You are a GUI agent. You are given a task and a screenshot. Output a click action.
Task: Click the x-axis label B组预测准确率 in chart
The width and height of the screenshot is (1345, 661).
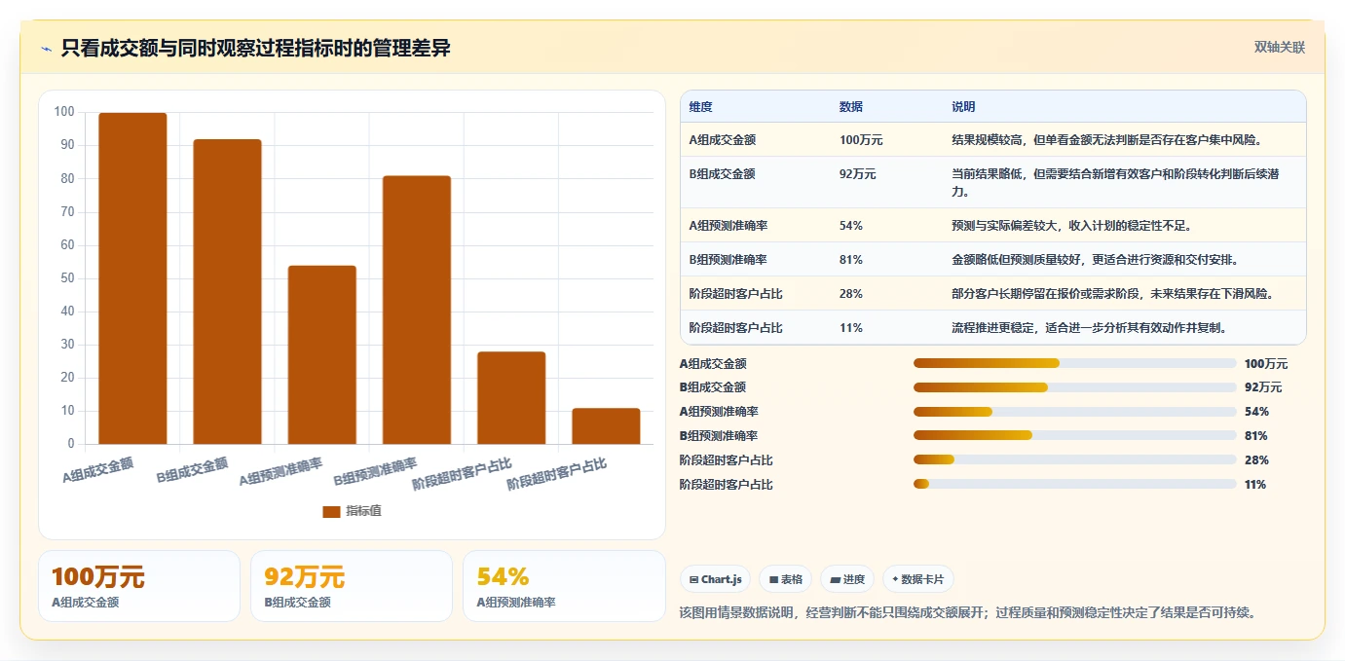(x=376, y=472)
